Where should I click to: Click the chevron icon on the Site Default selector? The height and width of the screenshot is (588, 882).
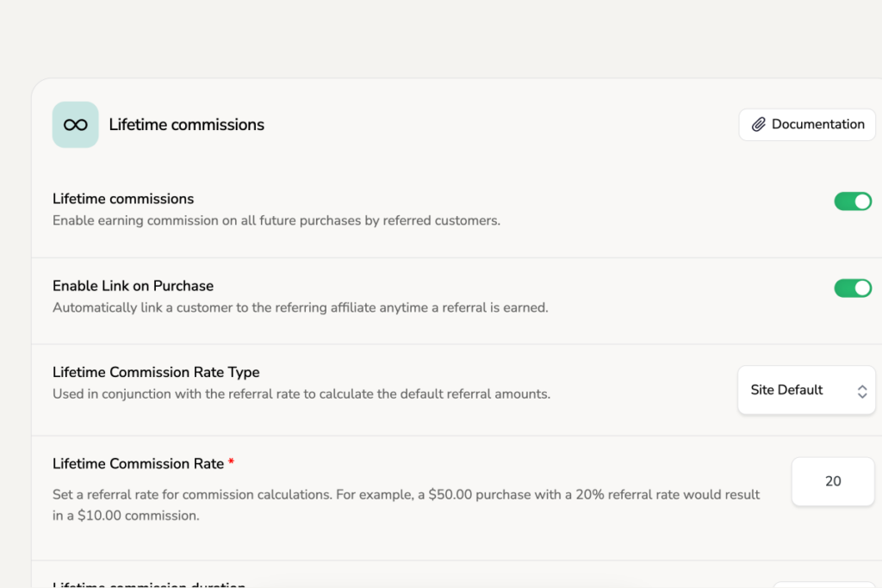tap(862, 390)
